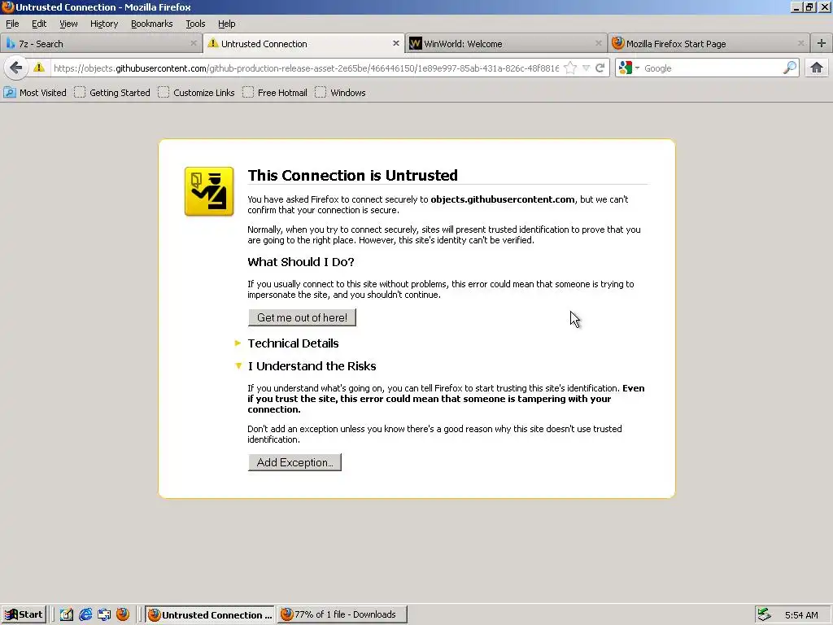Switch to the 7z - Search tab

(101, 44)
